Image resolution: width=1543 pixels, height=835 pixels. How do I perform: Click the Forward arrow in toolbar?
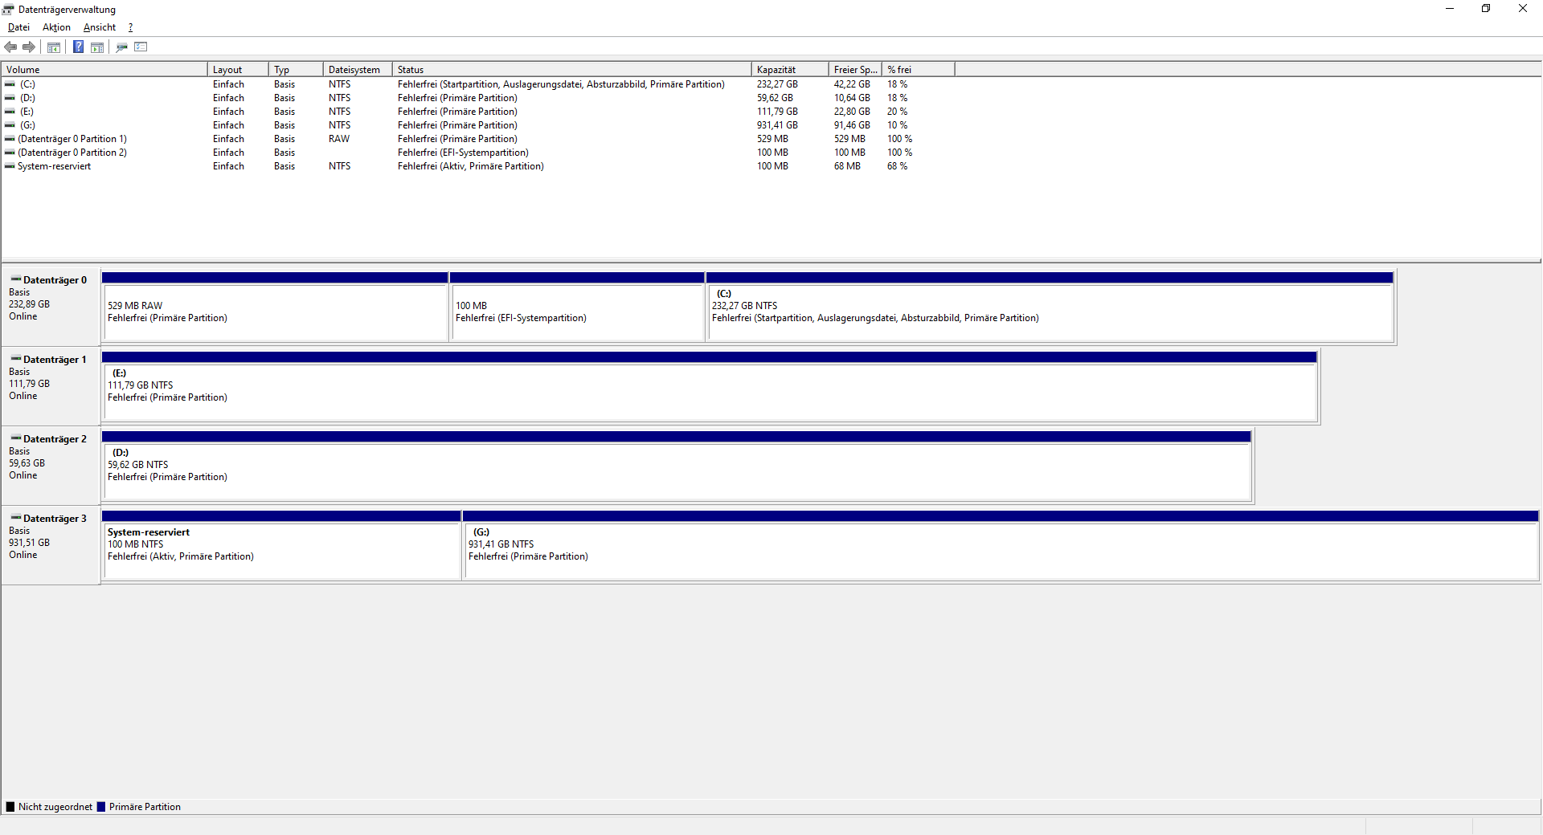coord(29,47)
